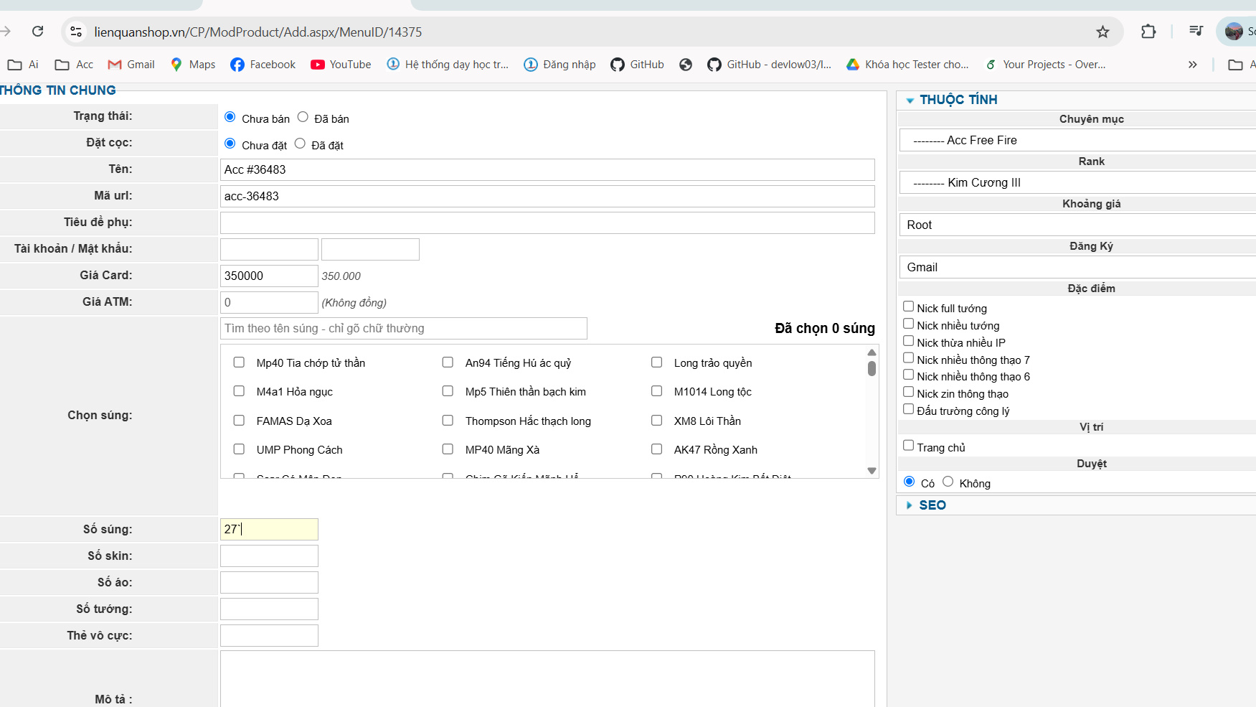Open the Maps bookmark
1256x707 pixels.
[x=193, y=65]
